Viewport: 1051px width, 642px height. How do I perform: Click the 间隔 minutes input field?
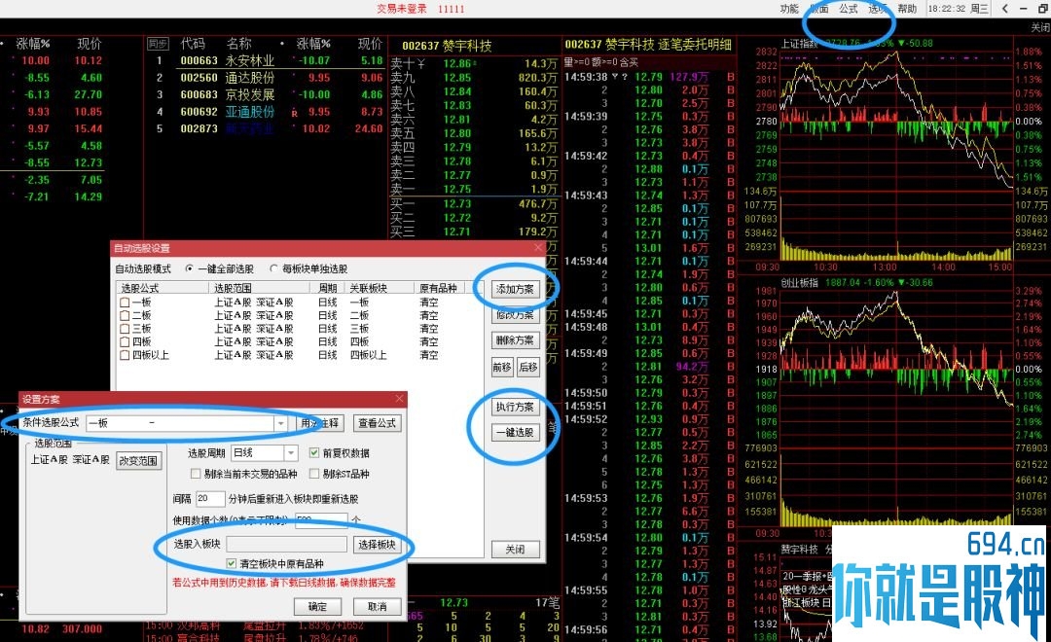(210, 499)
